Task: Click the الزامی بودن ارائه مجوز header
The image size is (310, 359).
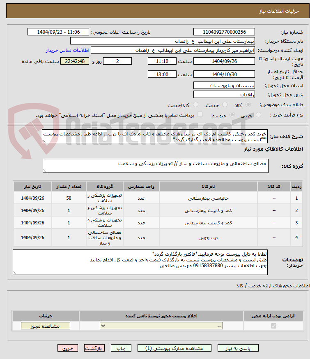Action: pos(273,316)
